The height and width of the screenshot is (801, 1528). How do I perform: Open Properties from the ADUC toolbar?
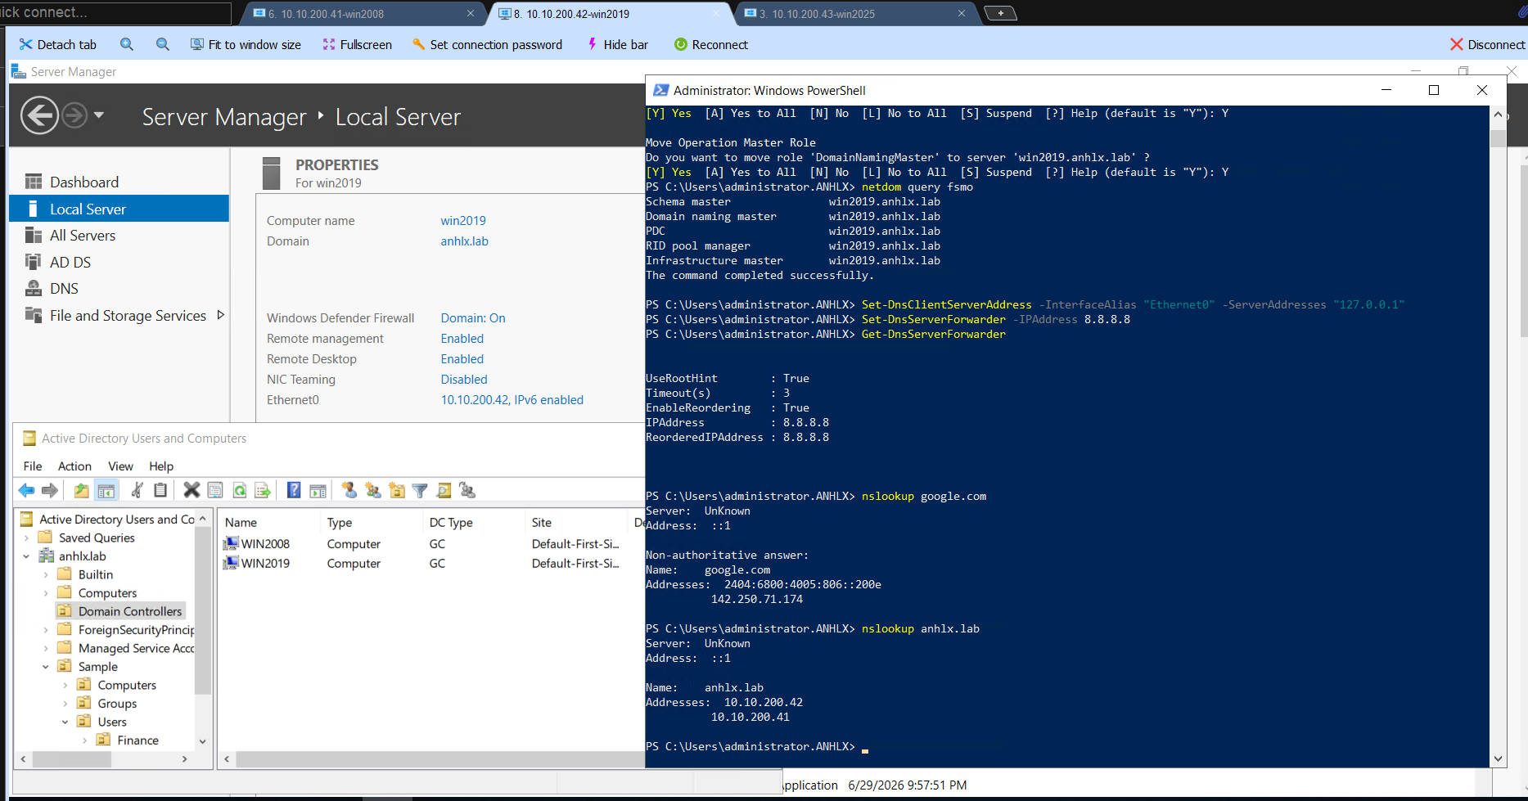(x=215, y=490)
